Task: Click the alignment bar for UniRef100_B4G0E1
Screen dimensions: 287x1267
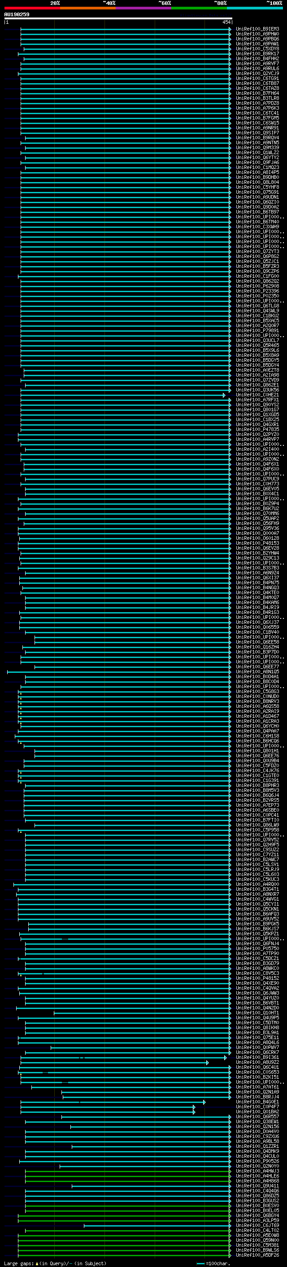Action: [113, 1102]
